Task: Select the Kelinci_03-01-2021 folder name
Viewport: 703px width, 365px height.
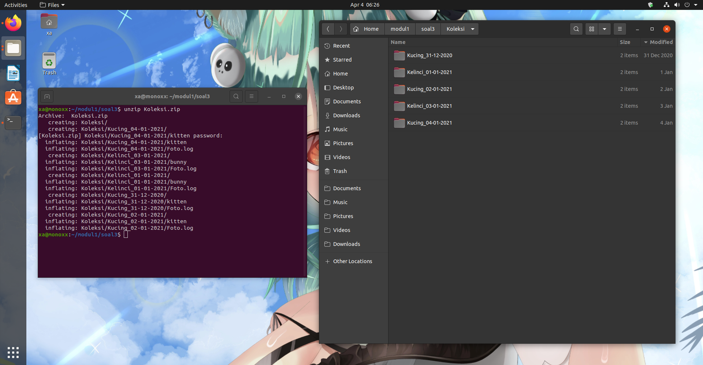Action: [x=429, y=106]
